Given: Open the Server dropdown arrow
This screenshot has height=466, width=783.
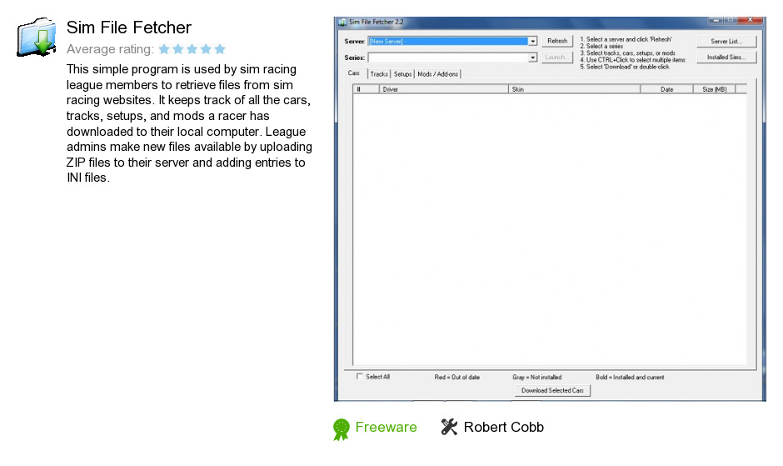Looking at the screenshot, I should click(x=533, y=42).
